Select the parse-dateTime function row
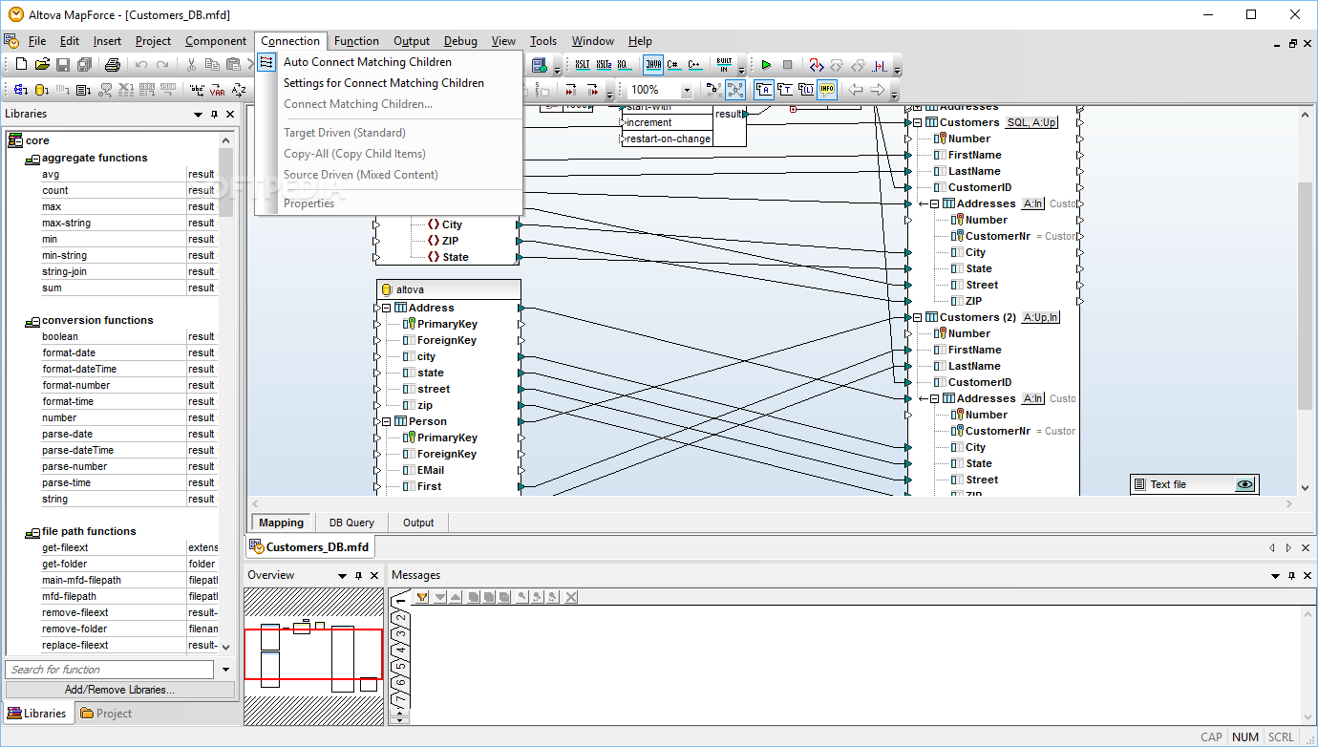The width and height of the screenshot is (1318, 747). 113,450
